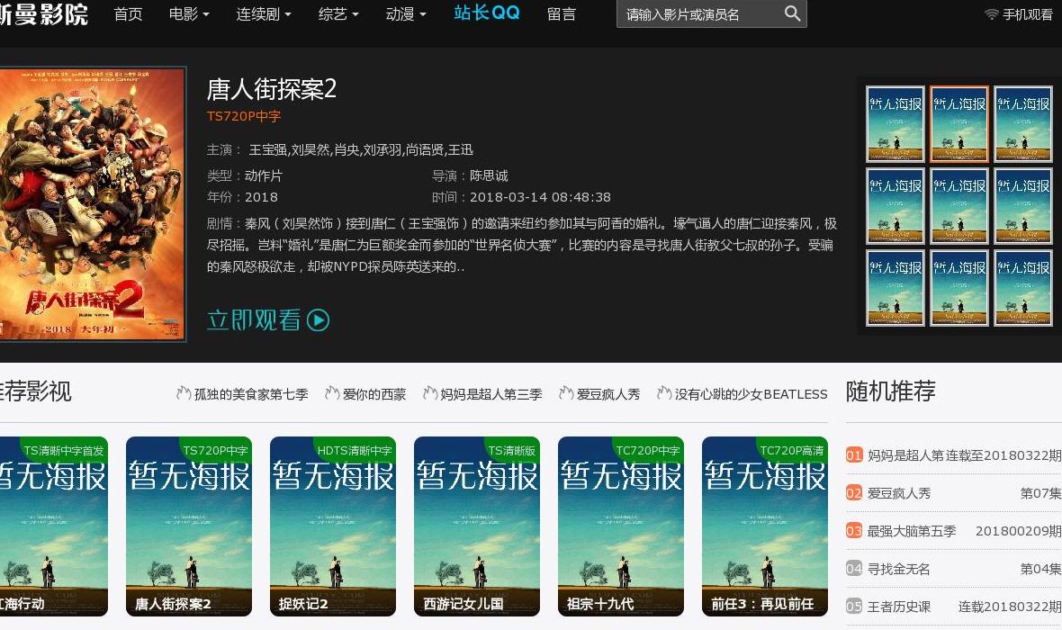1062x630 pixels.
Task: Open 爱豆疯人秀 in random list
Action: coord(899,493)
